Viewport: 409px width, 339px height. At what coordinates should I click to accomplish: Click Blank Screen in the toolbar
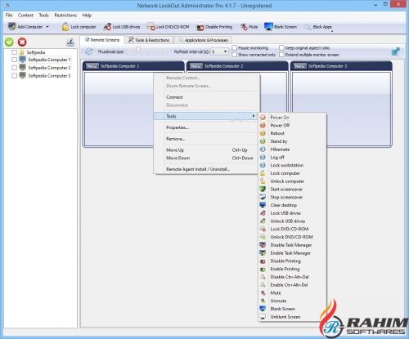[281, 27]
